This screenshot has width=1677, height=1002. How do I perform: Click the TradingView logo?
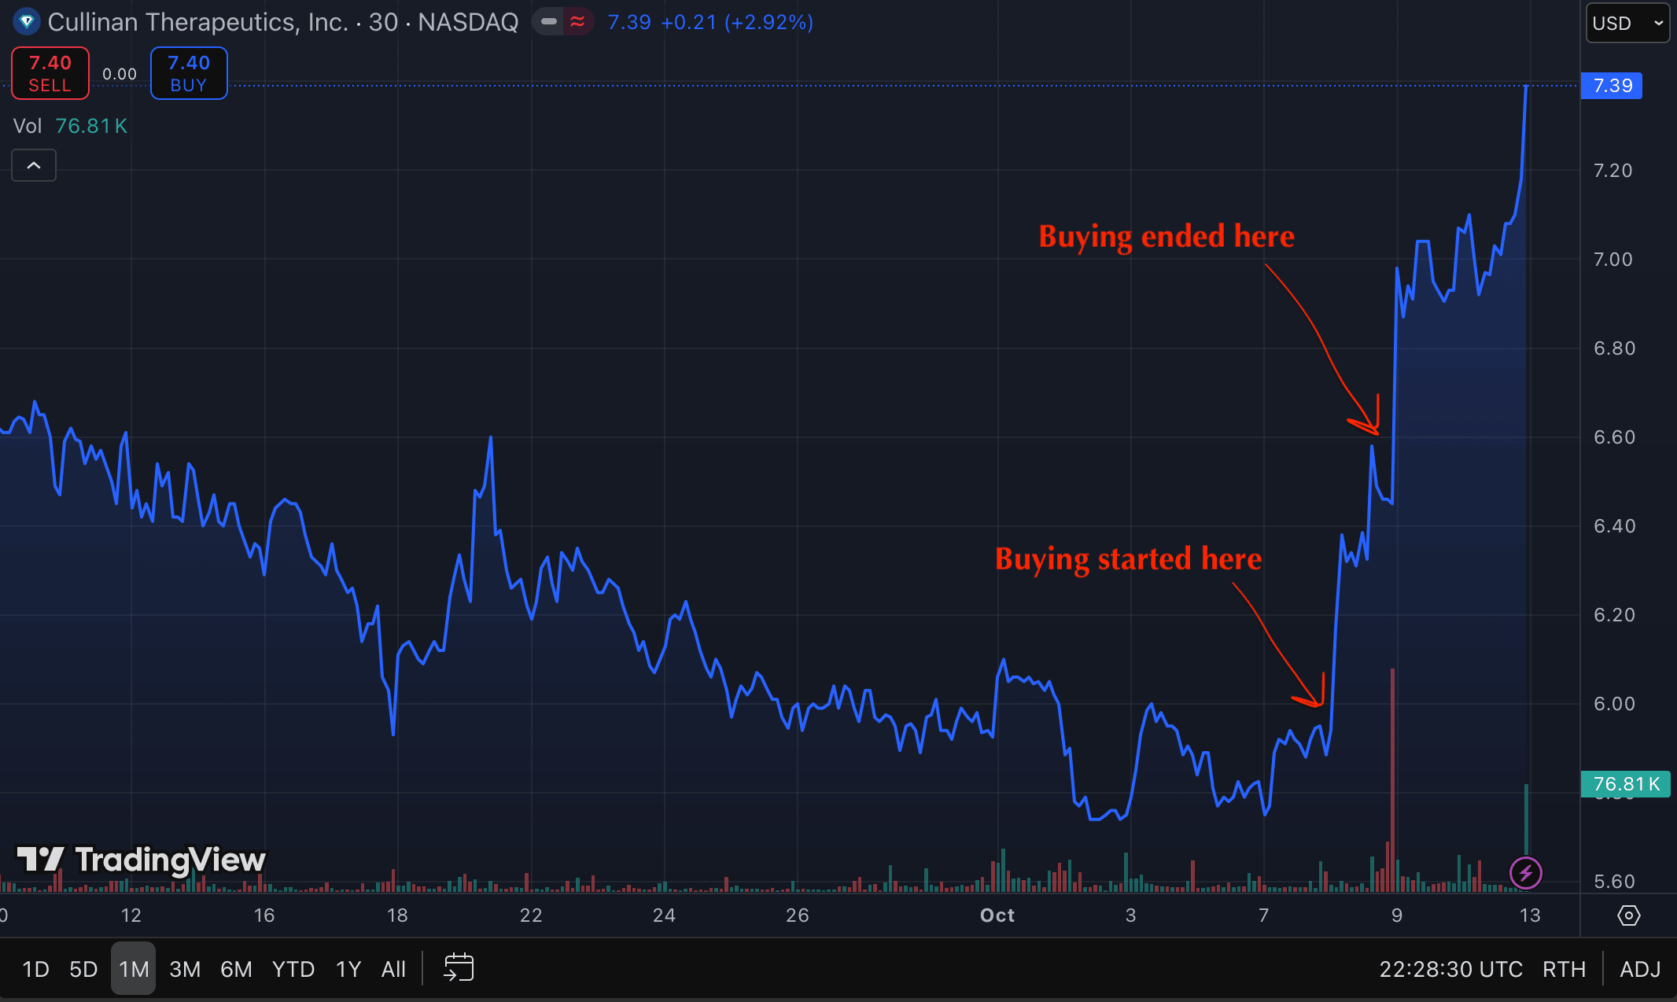142,860
